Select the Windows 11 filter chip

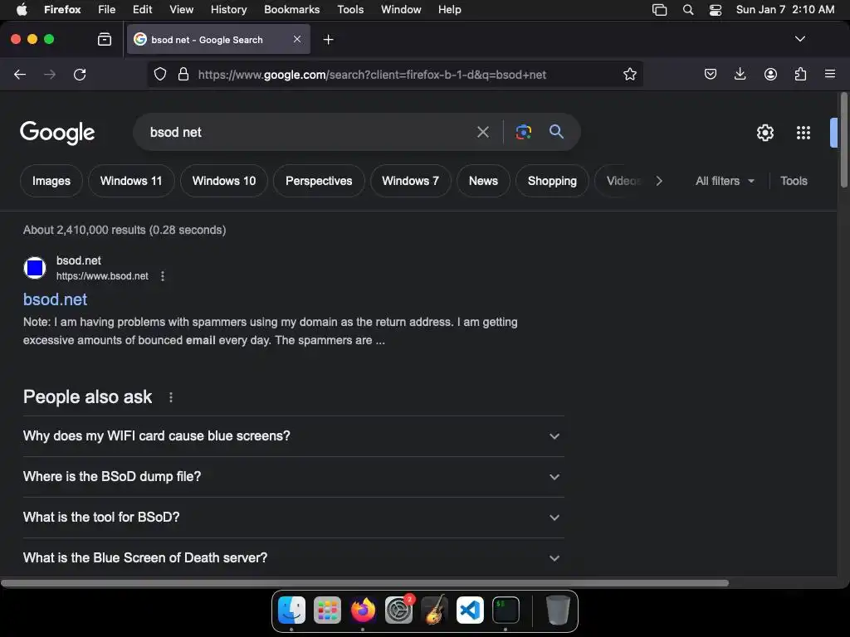131,181
